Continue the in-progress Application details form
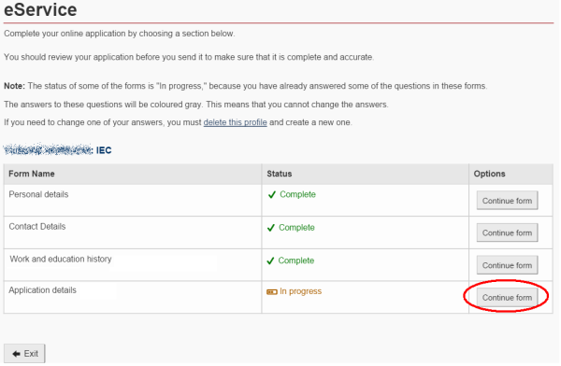This screenshot has width=561, height=366. click(507, 297)
